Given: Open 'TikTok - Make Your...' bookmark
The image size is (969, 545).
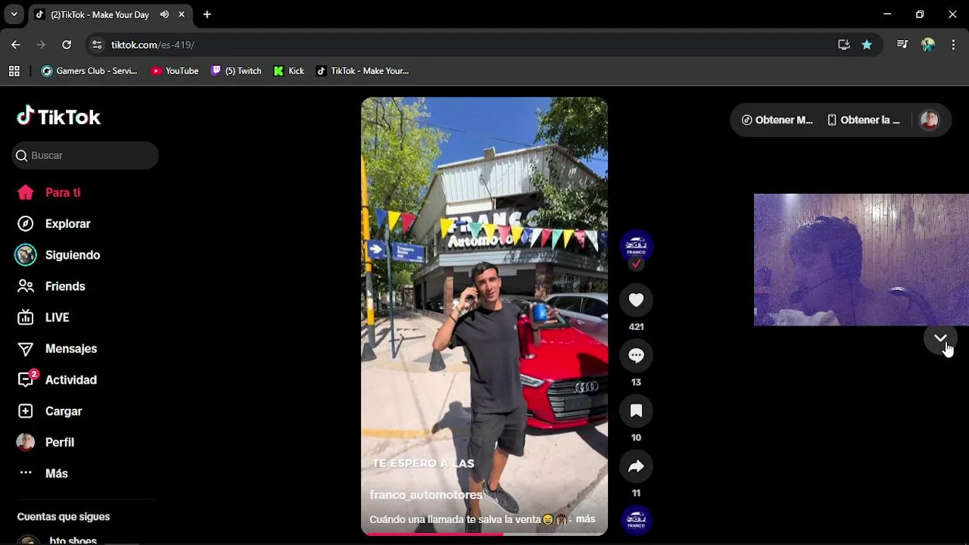Looking at the screenshot, I should pos(363,70).
